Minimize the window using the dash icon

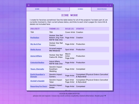107,5
